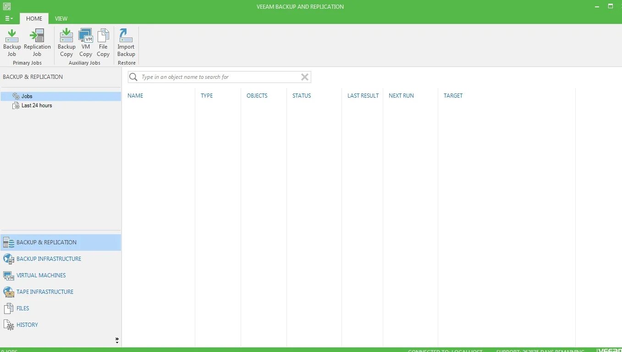This screenshot has width=622, height=352.
Task: Open the main application menu button
Action: click(x=9, y=19)
